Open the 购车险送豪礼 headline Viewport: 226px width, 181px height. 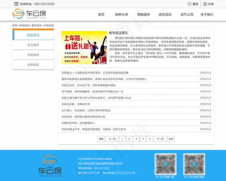tap(118, 33)
